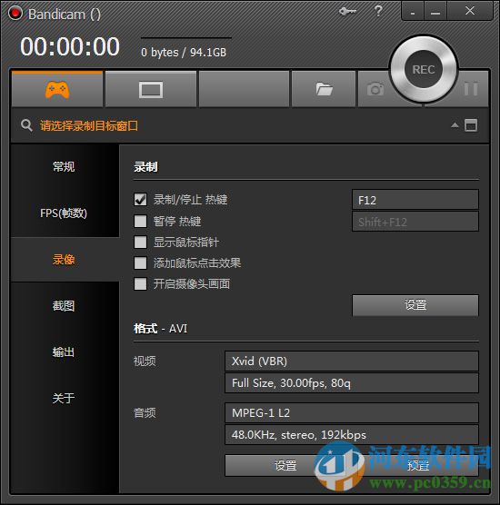
Task: Minimize the Bandicam window
Action: (x=435, y=11)
